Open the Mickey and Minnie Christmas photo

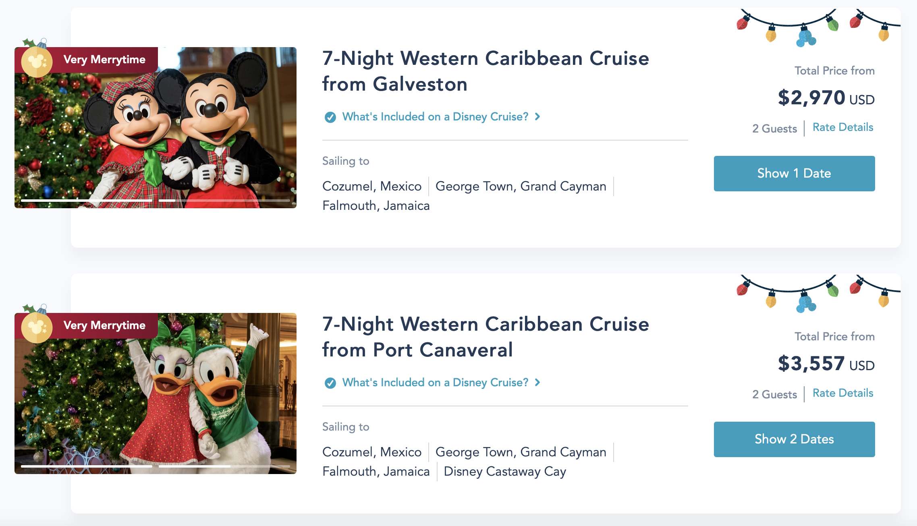pyautogui.click(x=156, y=133)
